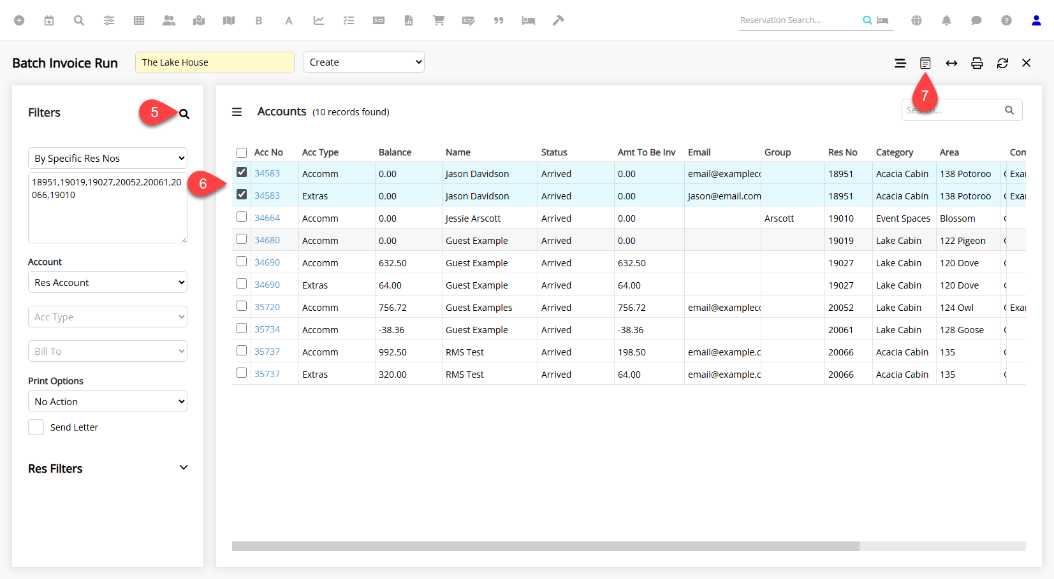Open the sliders settings icon
Viewport: 1054px width, 579px height.
point(109,20)
